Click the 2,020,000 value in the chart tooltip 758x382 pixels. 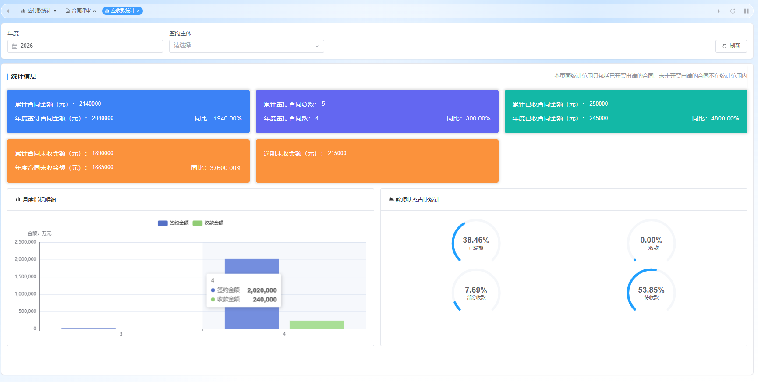[262, 290]
